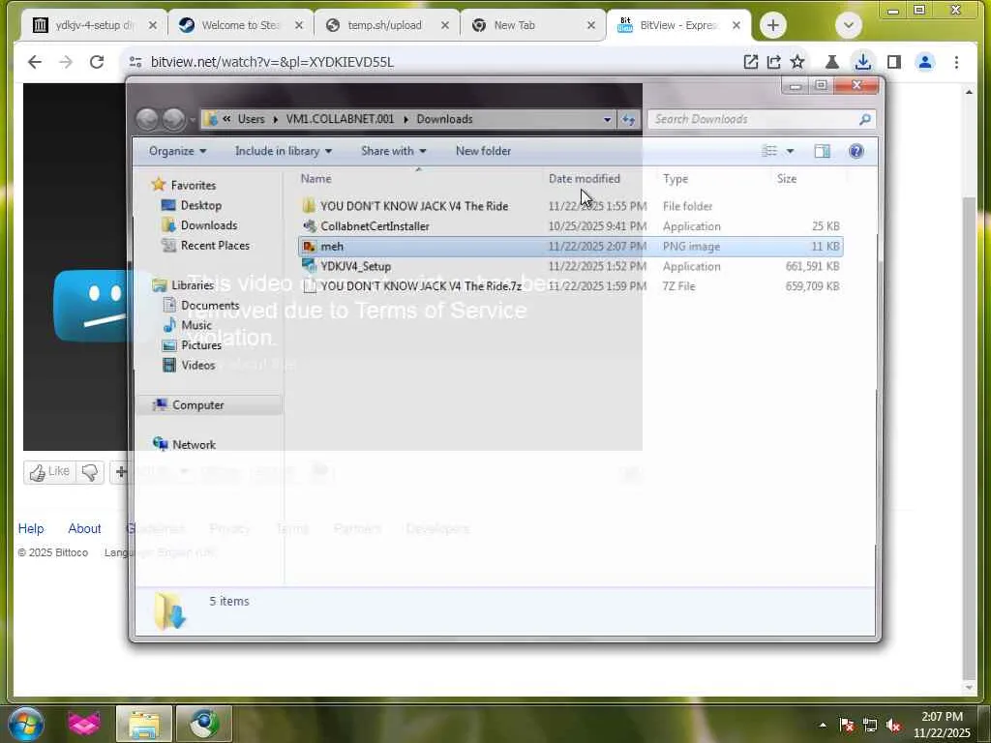
Task: Open Chrome three-dot menu
Action: (956, 62)
